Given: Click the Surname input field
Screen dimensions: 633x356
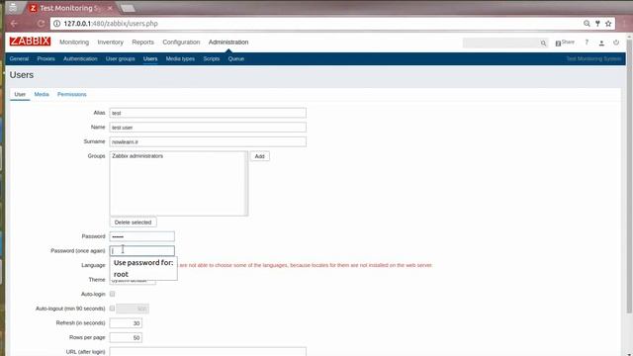Looking at the screenshot, I should 208,141.
